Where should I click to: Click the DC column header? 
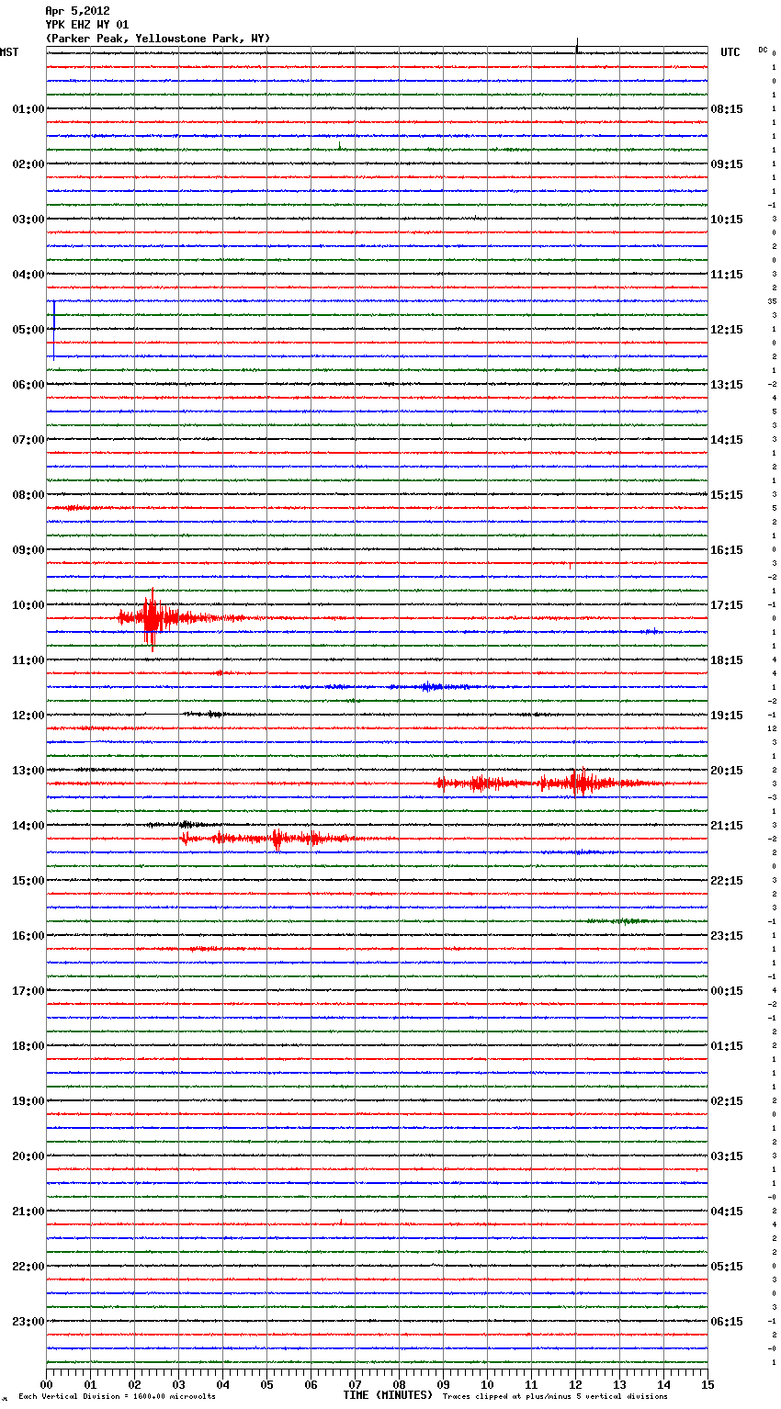[x=763, y=50]
